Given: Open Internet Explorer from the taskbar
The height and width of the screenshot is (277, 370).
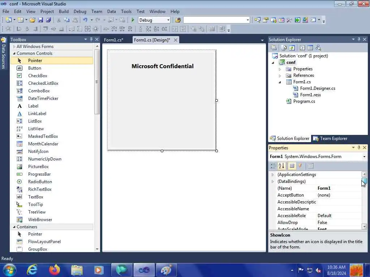Looking at the screenshot, I should coord(32,270).
